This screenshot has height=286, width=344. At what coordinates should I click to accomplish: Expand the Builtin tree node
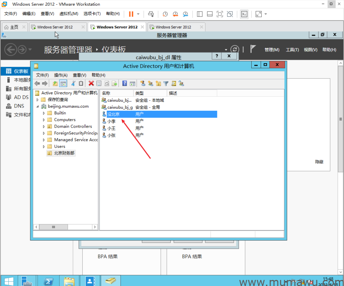pyautogui.click(x=44, y=113)
